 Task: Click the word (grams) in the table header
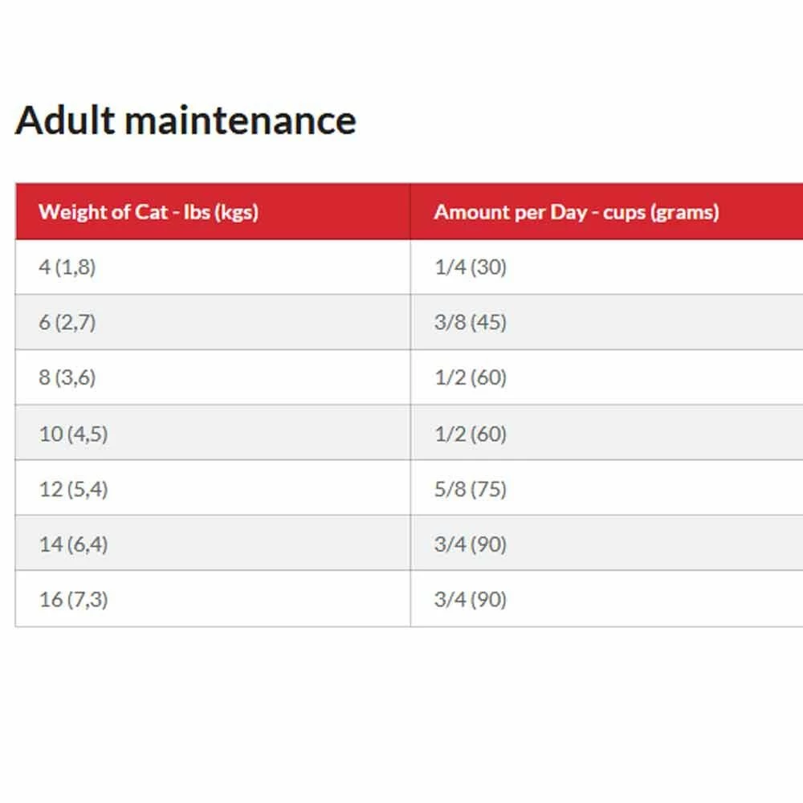pos(685,212)
